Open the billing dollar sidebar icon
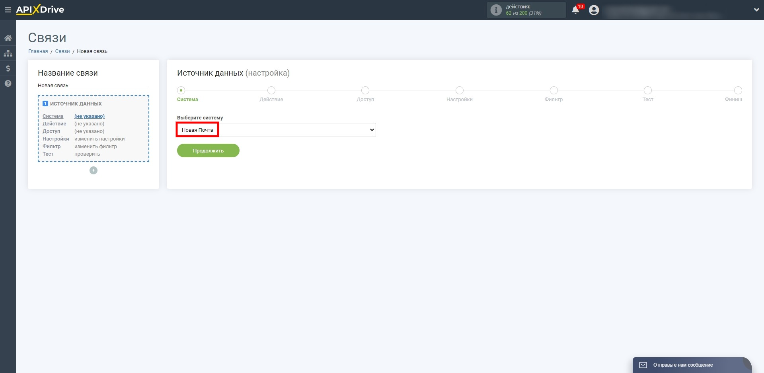The height and width of the screenshot is (373, 764). [x=8, y=68]
